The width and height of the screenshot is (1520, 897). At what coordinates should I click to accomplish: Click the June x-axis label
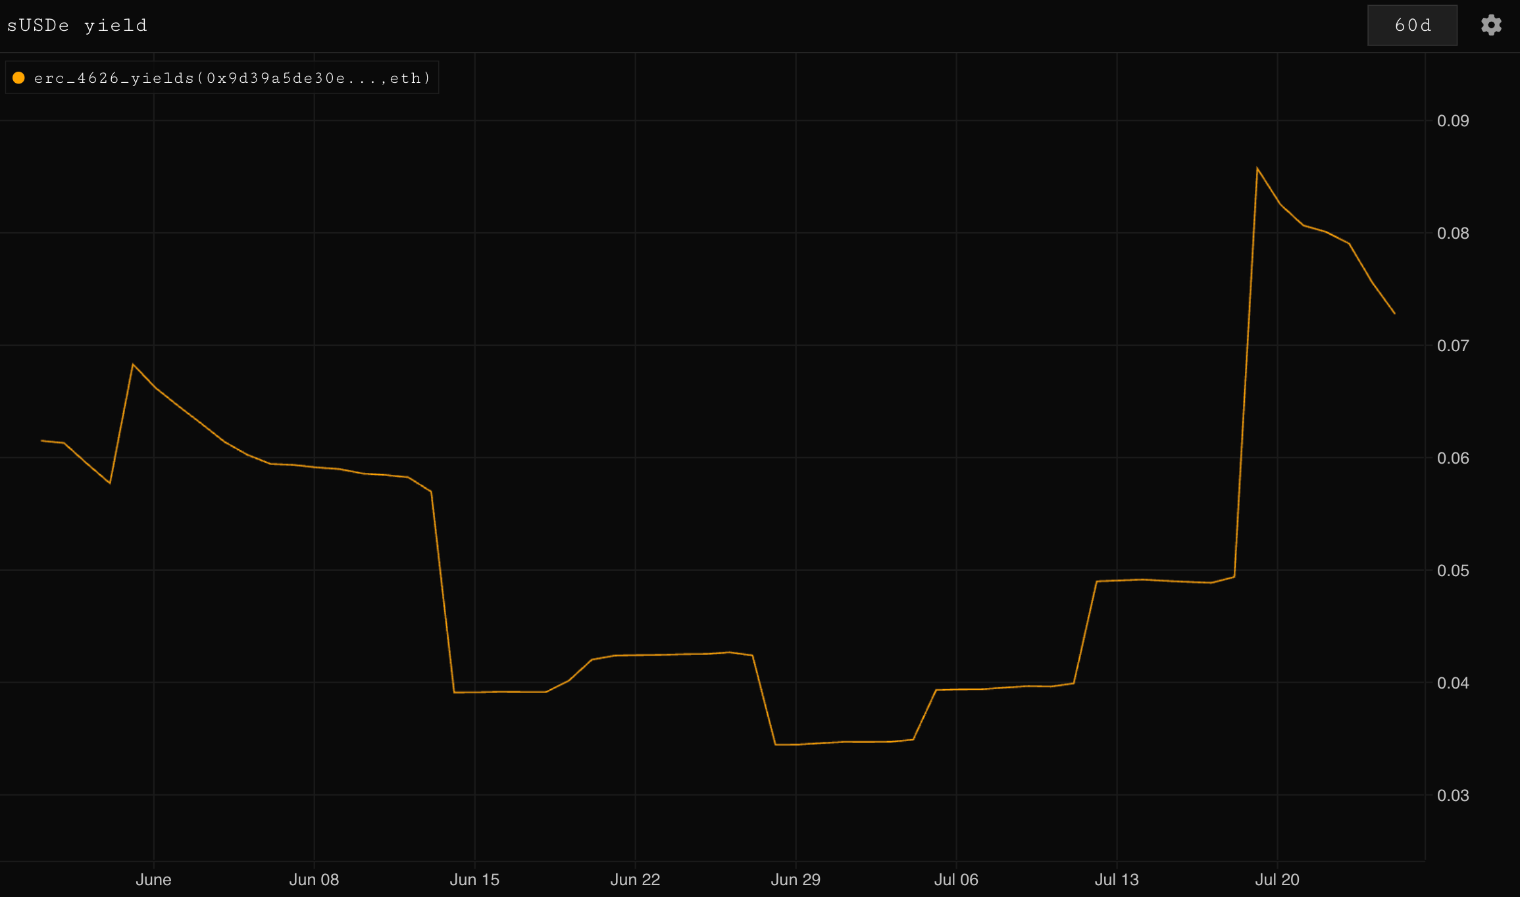[x=153, y=879]
